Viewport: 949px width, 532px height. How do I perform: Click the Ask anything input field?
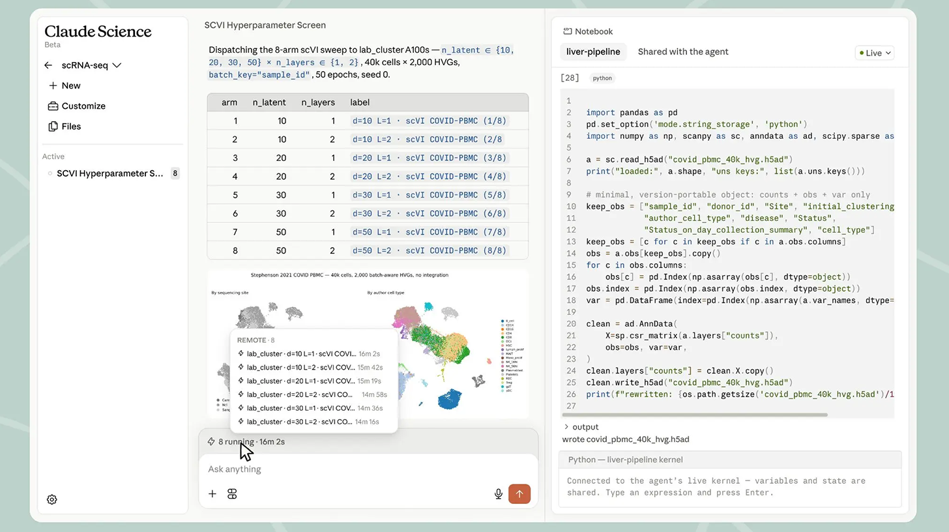368,469
